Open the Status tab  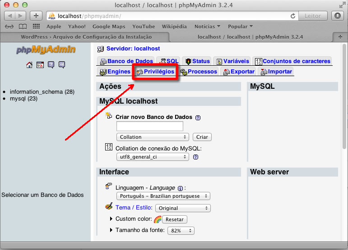click(x=198, y=61)
